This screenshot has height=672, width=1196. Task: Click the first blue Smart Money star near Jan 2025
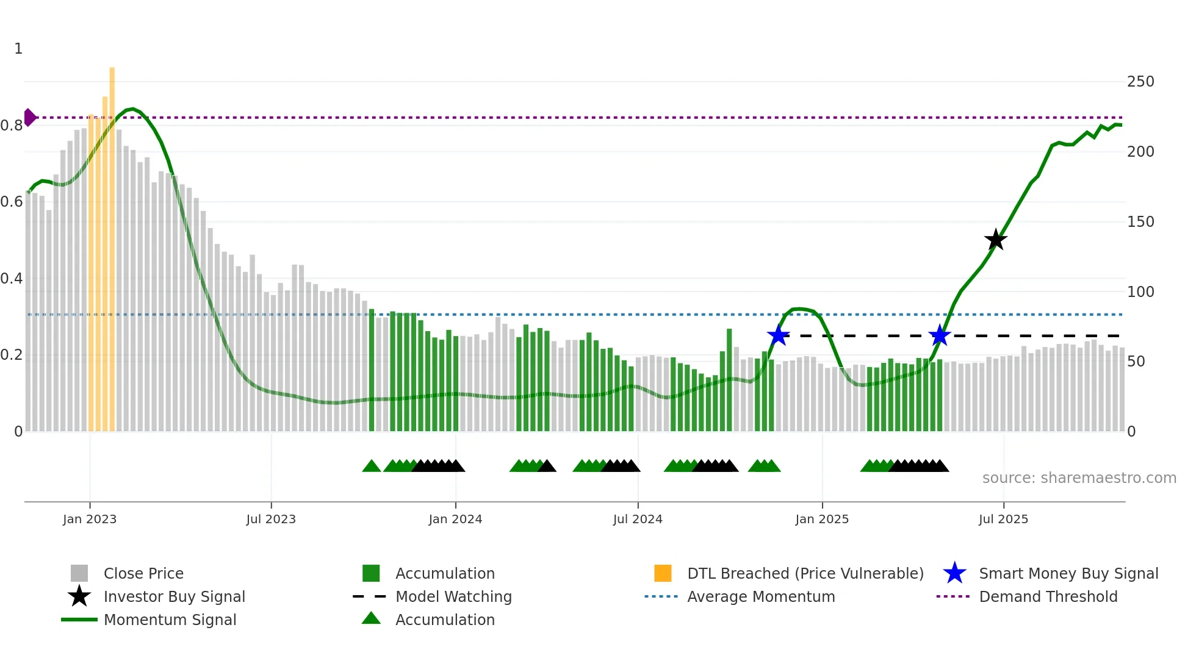778,335
